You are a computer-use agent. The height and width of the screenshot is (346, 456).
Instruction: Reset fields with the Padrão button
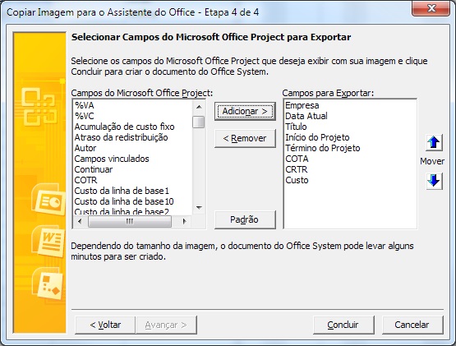(x=245, y=219)
